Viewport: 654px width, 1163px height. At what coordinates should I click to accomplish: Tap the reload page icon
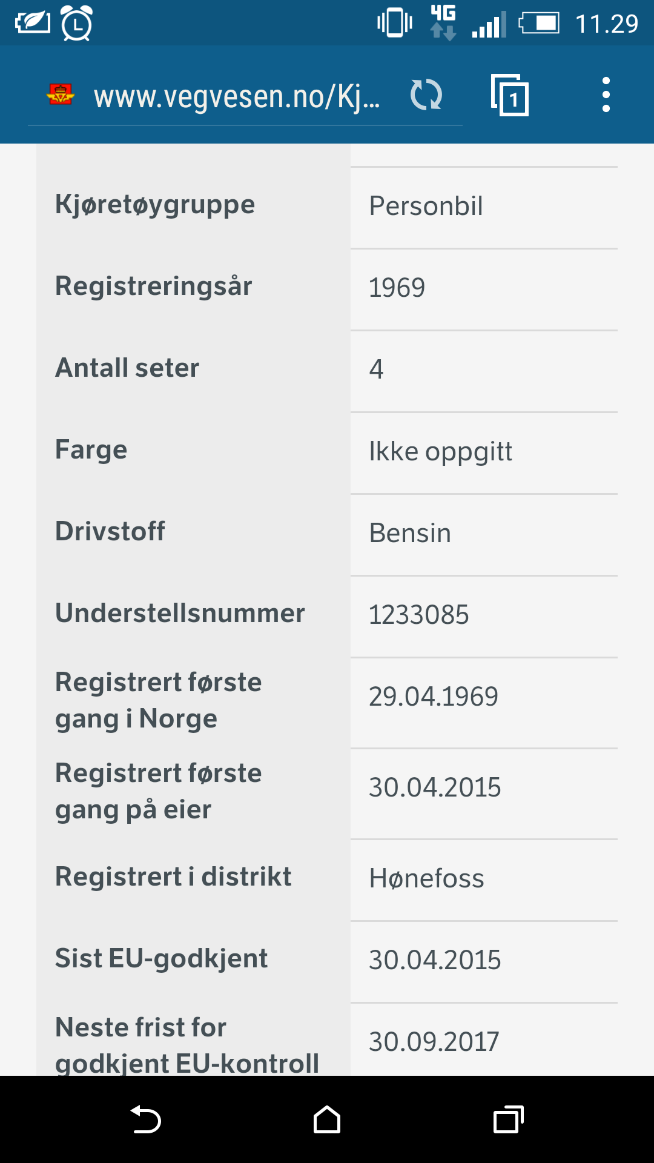426,95
